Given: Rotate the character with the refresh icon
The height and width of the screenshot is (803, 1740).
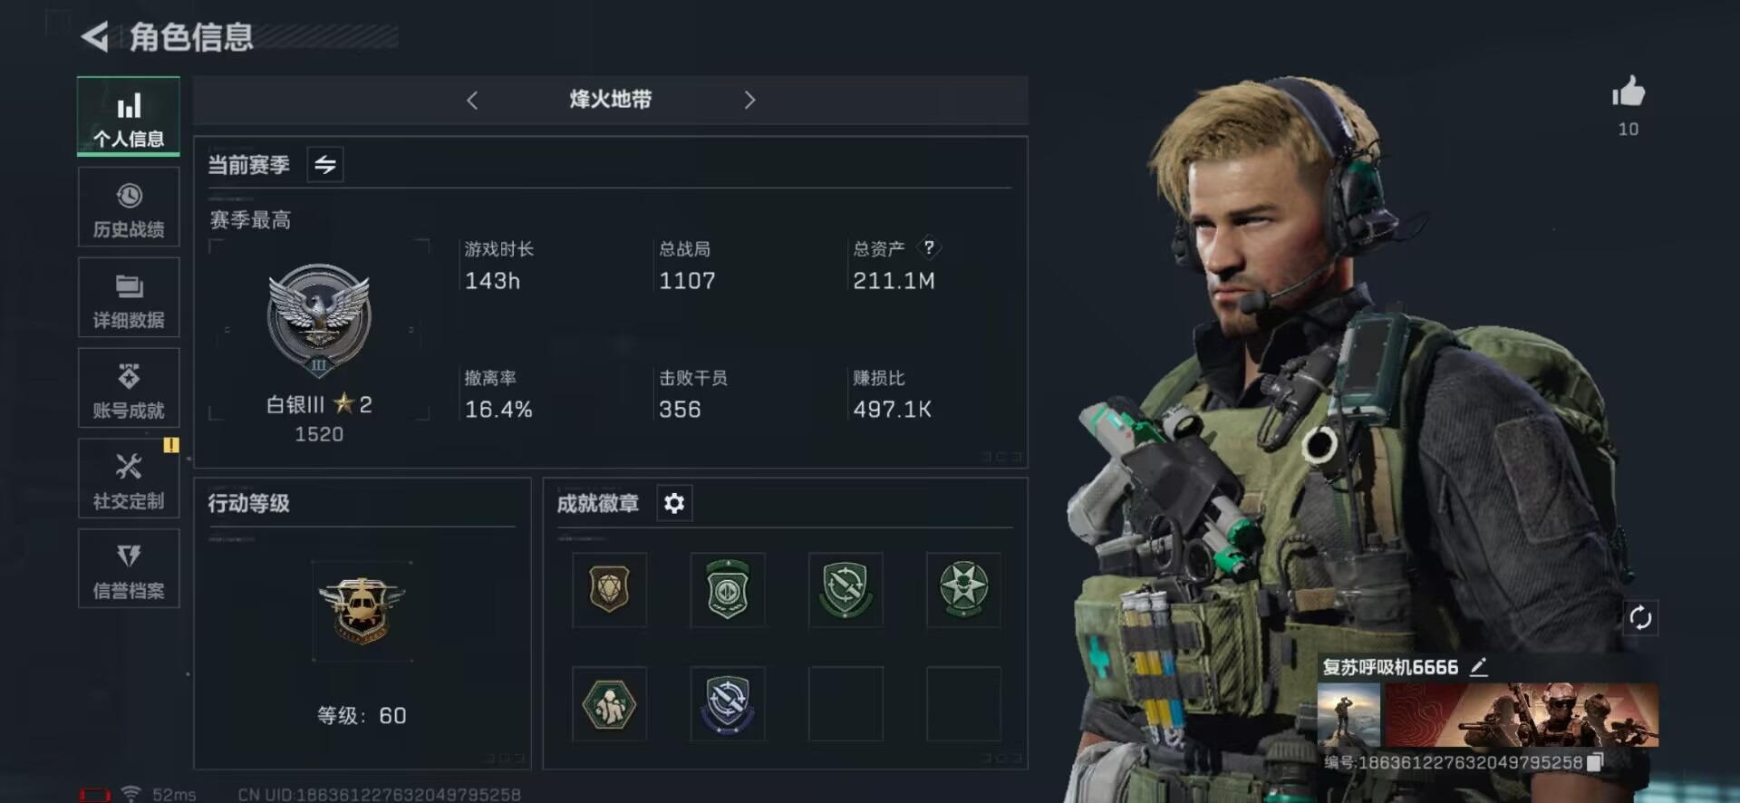Looking at the screenshot, I should tap(1640, 618).
